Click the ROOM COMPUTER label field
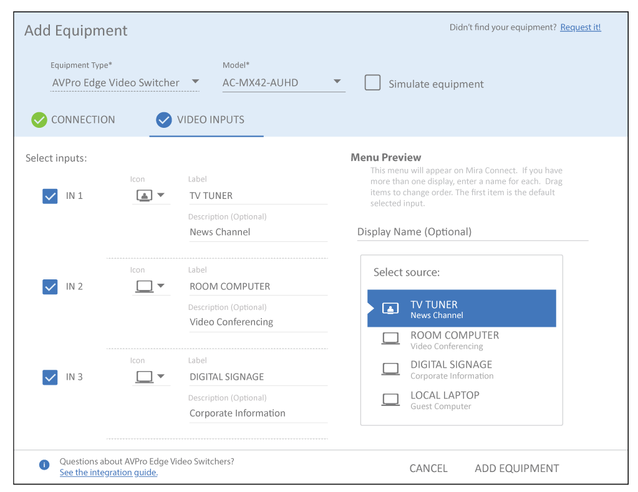The image size is (638, 492). pos(258,286)
